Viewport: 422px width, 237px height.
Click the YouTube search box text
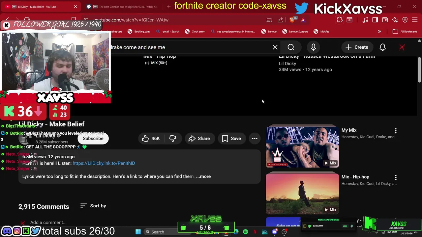tap(137, 47)
